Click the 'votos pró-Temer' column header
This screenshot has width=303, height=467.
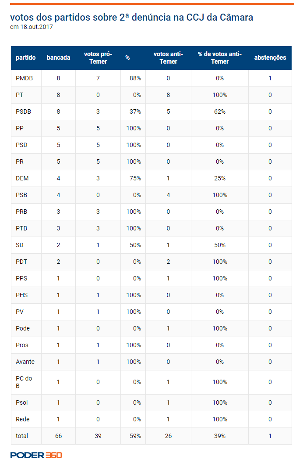coord(98,58)
